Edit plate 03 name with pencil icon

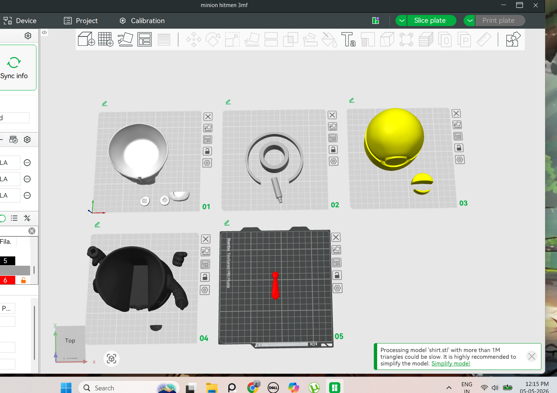[352, 100]
